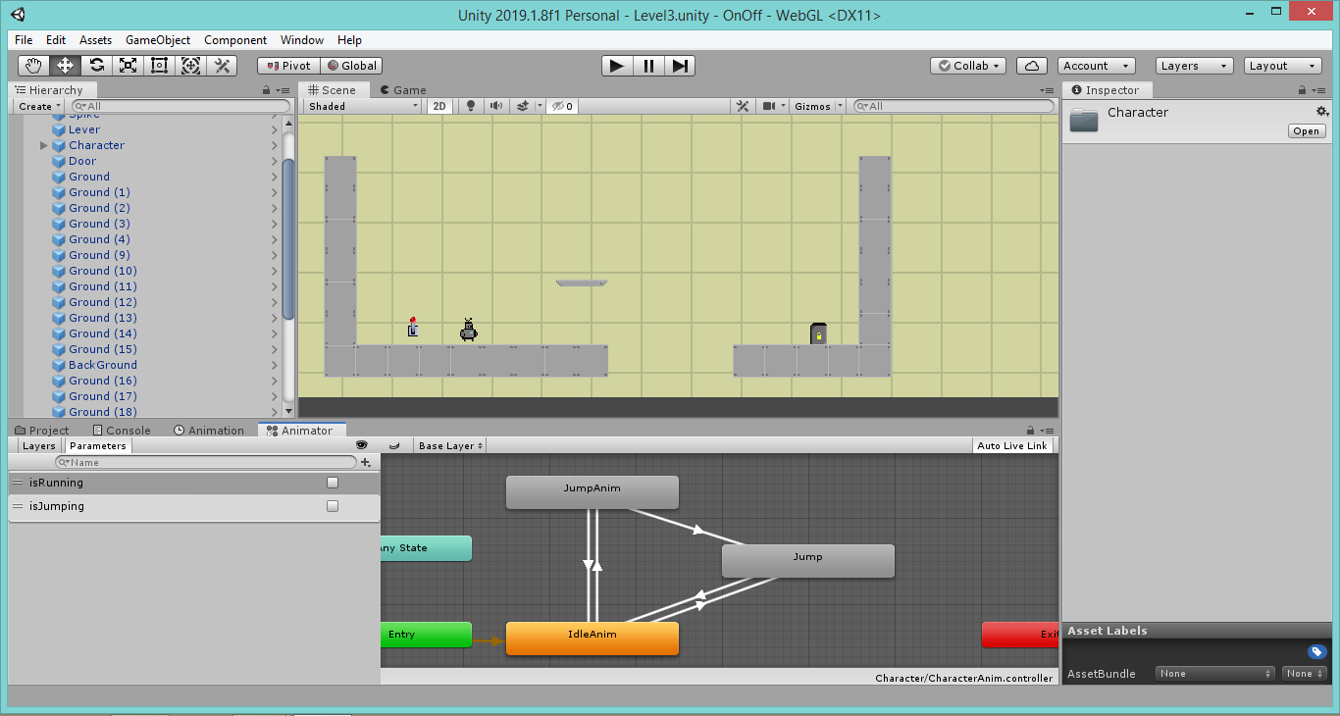Select the Move tool
This screenshot has height=716, width=1340.
(x=66, y=66)
